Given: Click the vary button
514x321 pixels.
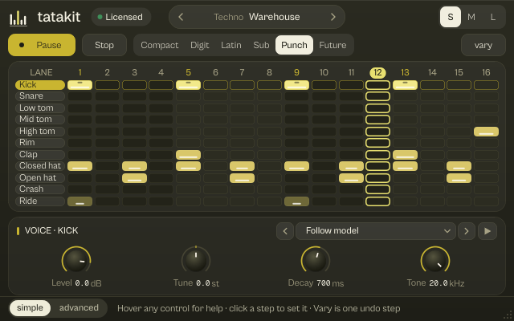Looking at the screenshot, I should [483, 45].
